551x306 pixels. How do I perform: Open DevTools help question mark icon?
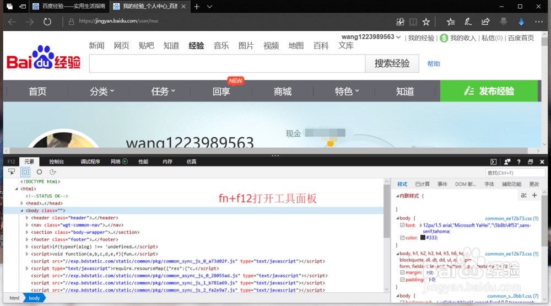[518, 162]
